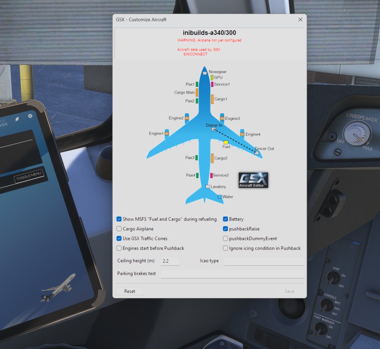Click the orange Cargo2 door marker
The height and width of the screenshot is (349, 380).
[x=212, y=158]
